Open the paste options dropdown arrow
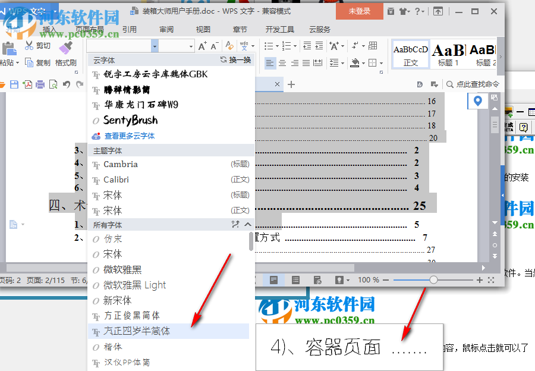The image size is (535, 371). [17, 63]
